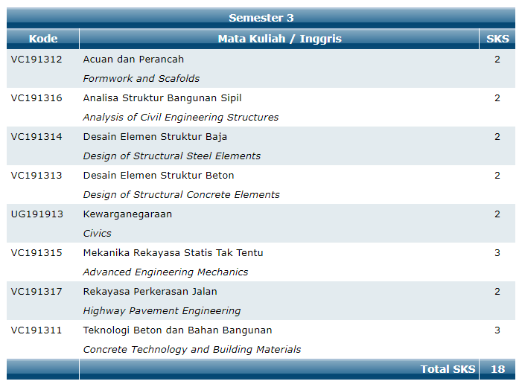The image size is (522, 387).
Task: Click Teknologi Beton dan Bahan Bangunan
Action: (x=177, y=330)
